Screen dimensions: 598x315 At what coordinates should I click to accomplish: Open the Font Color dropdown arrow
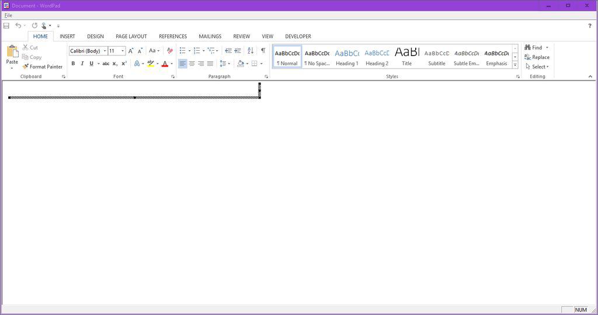(x=172, y=64)
